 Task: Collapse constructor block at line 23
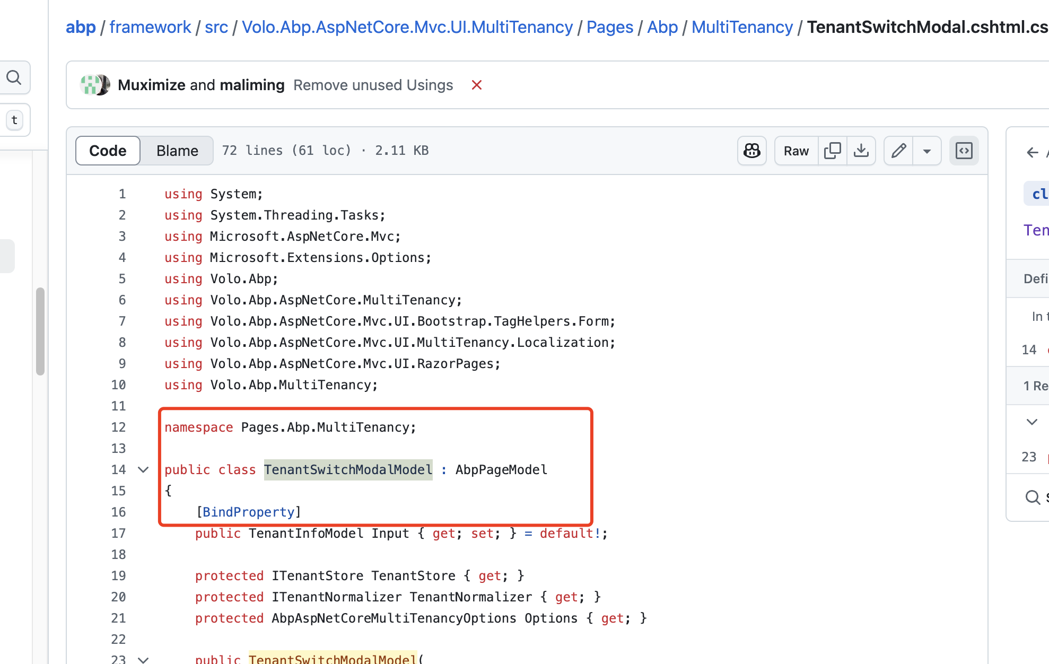click(x=143, y=659)
